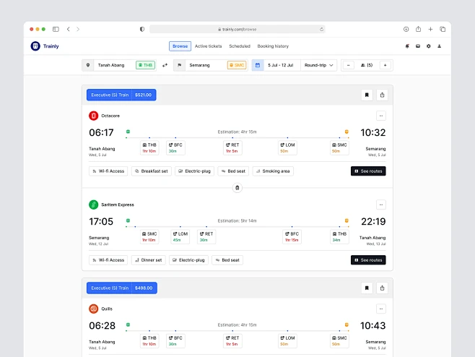475x357 pixels.
Task: Click the $521.00 Executive (S) Train badge
Action: [x=121, y=95]
